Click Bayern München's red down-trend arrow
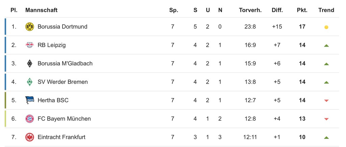The height and width of the screenshot is (147, 346). pyautogui.click(x=326, y=119)
